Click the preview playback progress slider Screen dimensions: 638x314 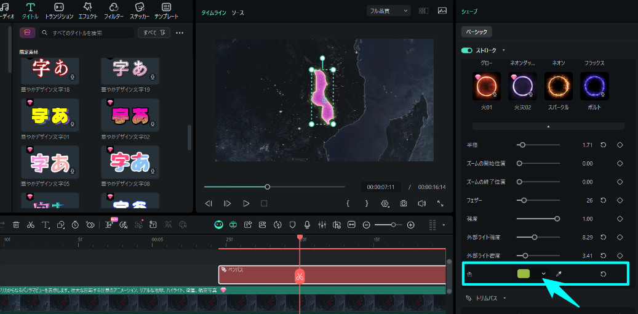coord(274,187)
